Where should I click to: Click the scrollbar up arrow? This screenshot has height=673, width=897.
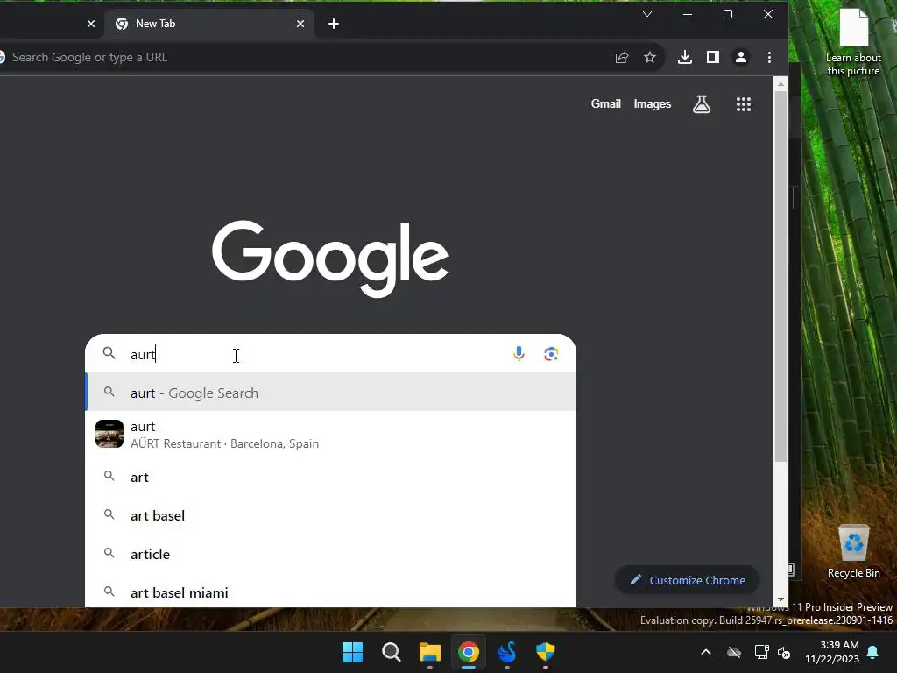coord(780,85)
